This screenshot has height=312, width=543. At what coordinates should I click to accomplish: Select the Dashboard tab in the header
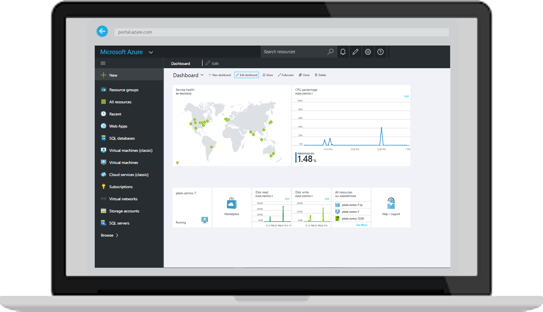[x=180, y=63]
